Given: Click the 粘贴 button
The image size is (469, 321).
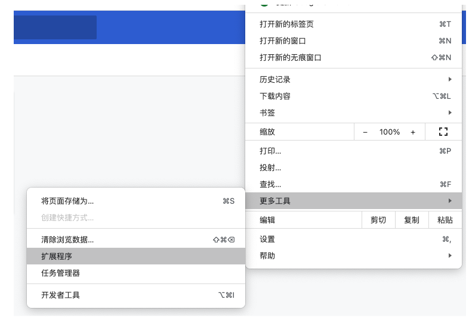Looking at the screenshot, I should tap(445, 220).
